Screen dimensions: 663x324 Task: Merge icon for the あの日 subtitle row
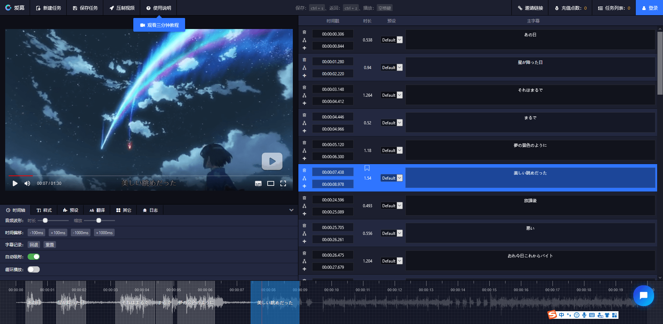(x=304, y=40)
